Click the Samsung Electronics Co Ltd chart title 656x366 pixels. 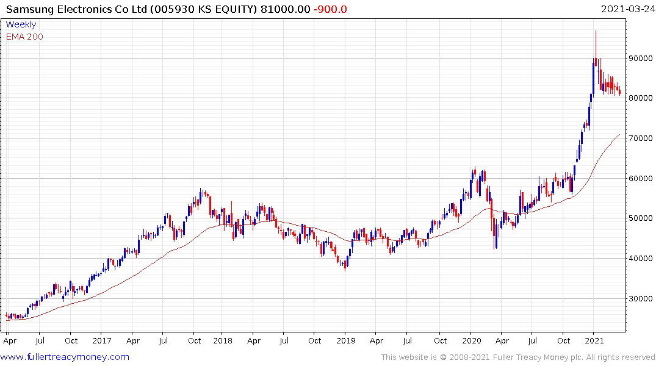131,9
